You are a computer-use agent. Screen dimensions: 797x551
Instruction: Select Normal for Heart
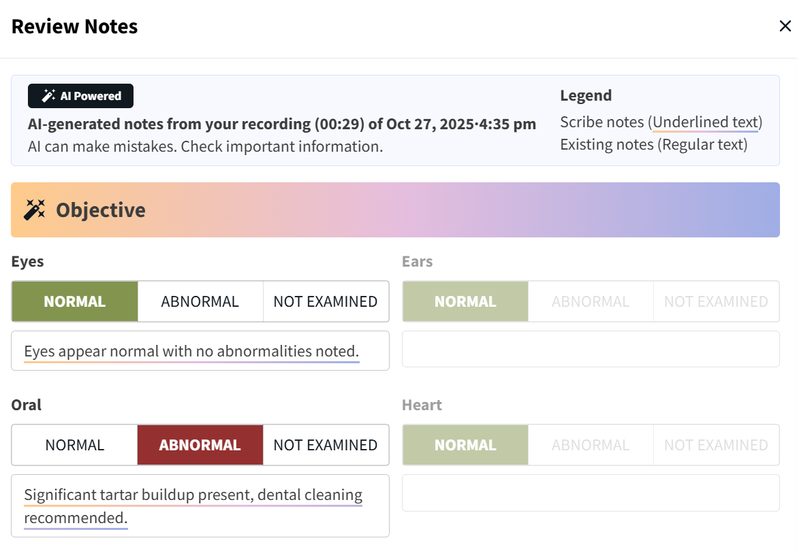[x=465, y=445]
